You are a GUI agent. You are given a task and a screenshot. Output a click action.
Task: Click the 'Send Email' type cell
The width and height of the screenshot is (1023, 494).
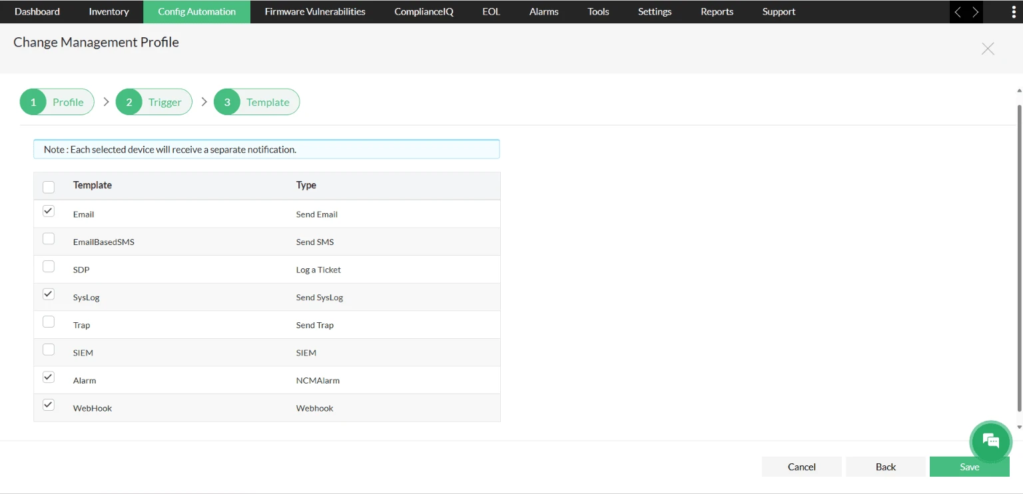pos(317,214)
